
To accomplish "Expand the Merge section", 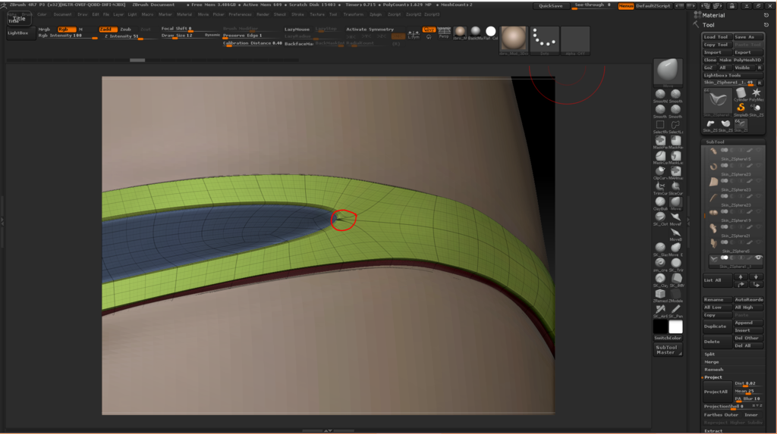I will pos(712,362).
